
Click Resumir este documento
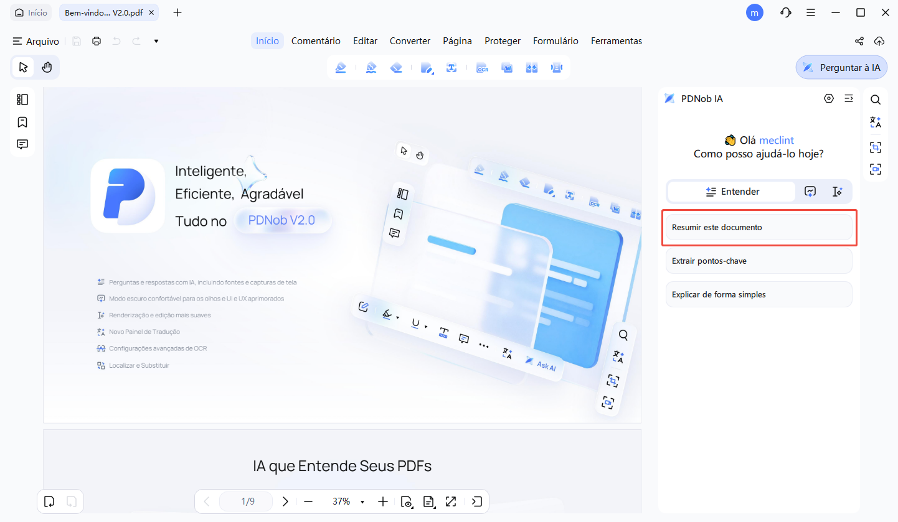pyautogui.click(x=759, y=228)
